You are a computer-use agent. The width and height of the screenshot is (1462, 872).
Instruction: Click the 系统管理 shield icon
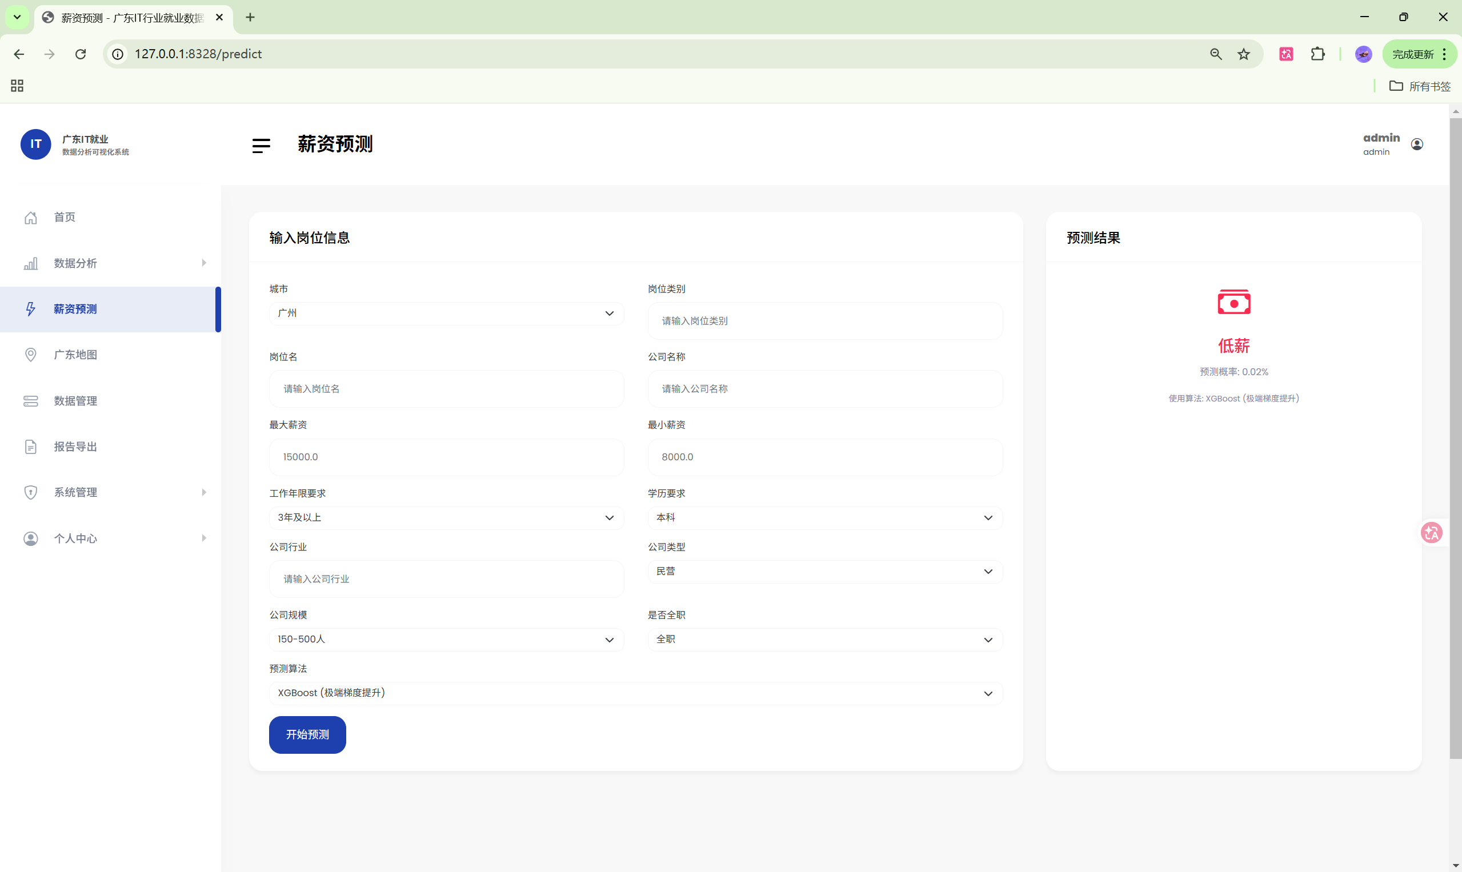click(x=31, y=492)
